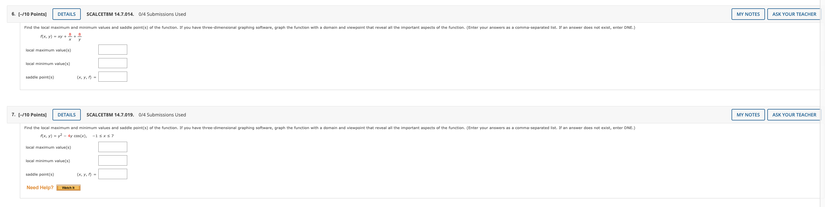Expand DETAILS for question 7

coord(66,115)
